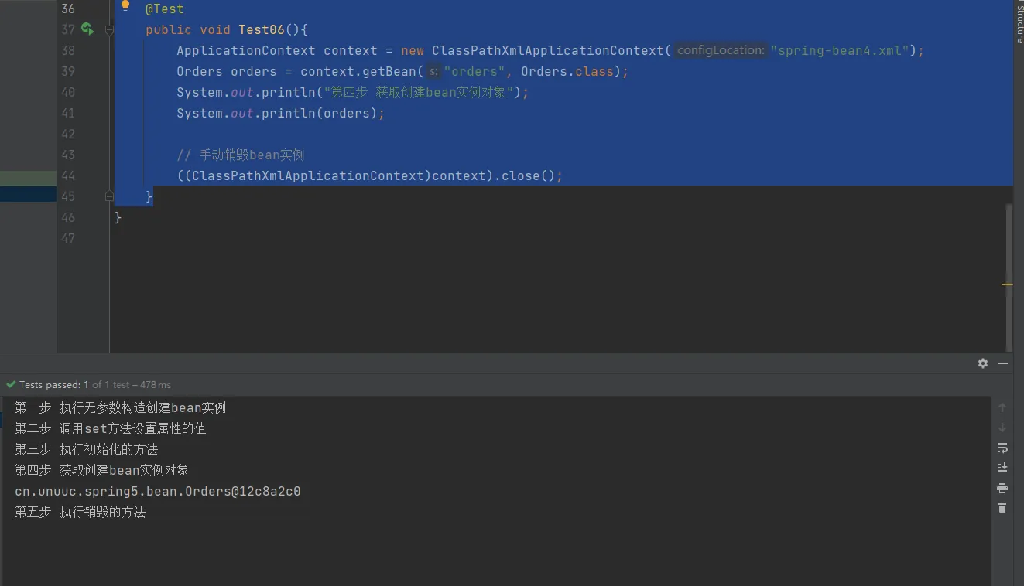The image size is (1024, 586).
Task: Click 'public void' keywords on line 37
Action: (188, 29)
